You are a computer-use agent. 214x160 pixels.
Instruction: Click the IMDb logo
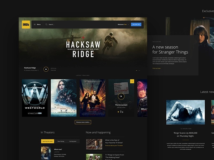[26, 25]
